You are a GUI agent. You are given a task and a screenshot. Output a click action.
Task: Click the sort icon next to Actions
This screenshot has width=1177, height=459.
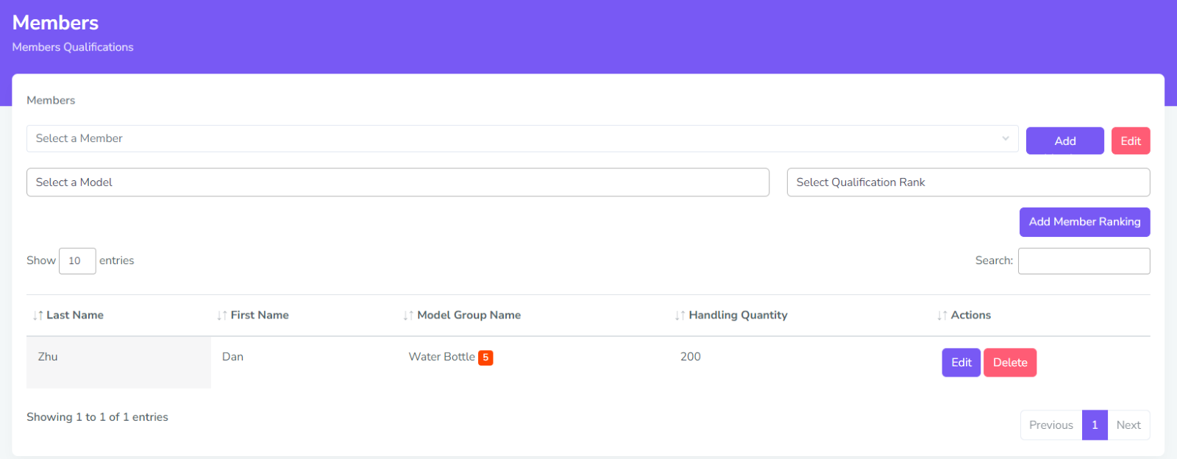[x=942, y=316]
